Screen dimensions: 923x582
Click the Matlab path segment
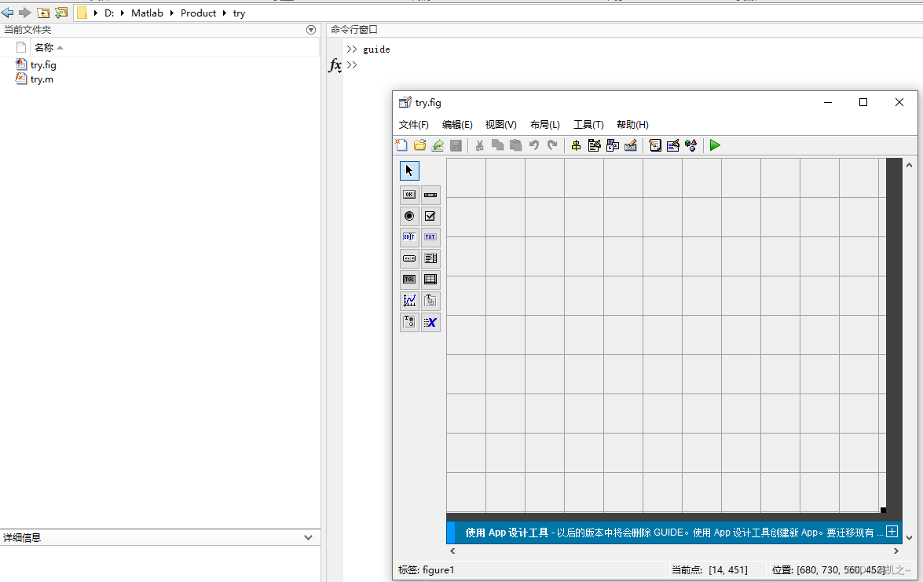point(147,13)
